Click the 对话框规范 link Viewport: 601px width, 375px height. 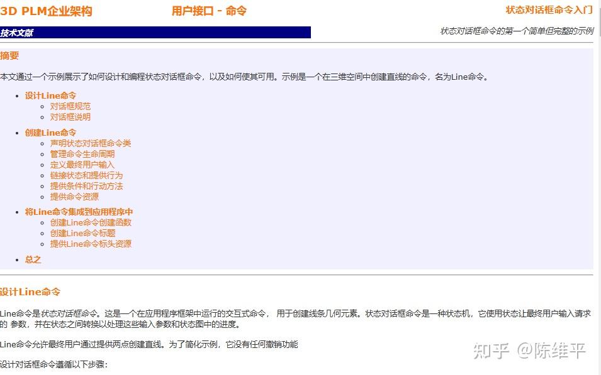tap(70, 106)
